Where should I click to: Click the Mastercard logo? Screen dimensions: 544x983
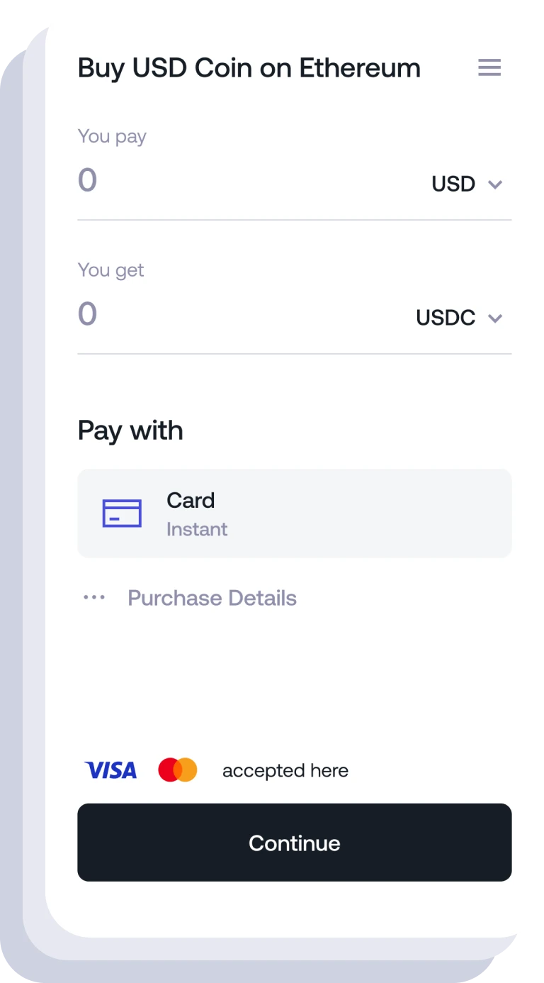177,770
